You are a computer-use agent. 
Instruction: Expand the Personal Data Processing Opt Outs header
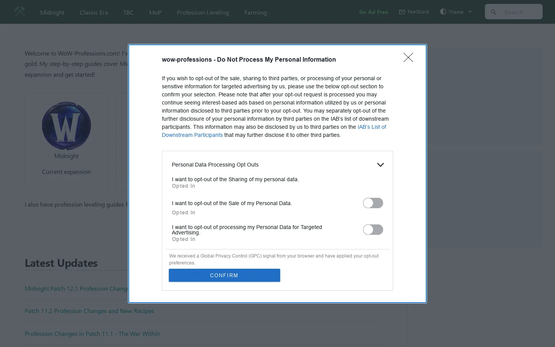[x=277, y=165]
